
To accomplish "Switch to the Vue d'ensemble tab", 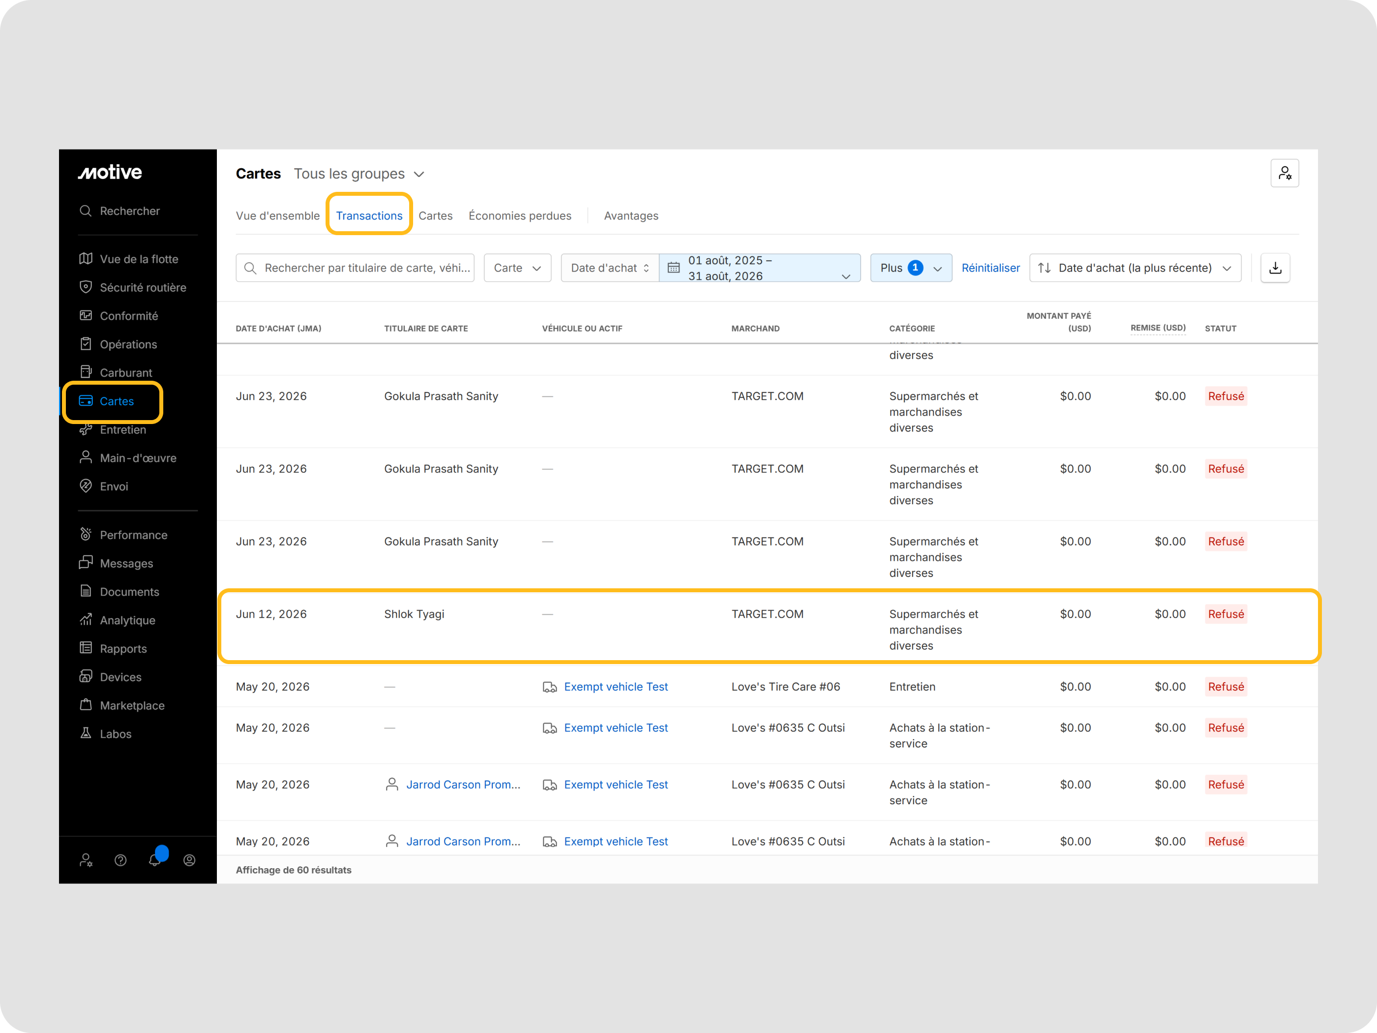I will point(278,215).
